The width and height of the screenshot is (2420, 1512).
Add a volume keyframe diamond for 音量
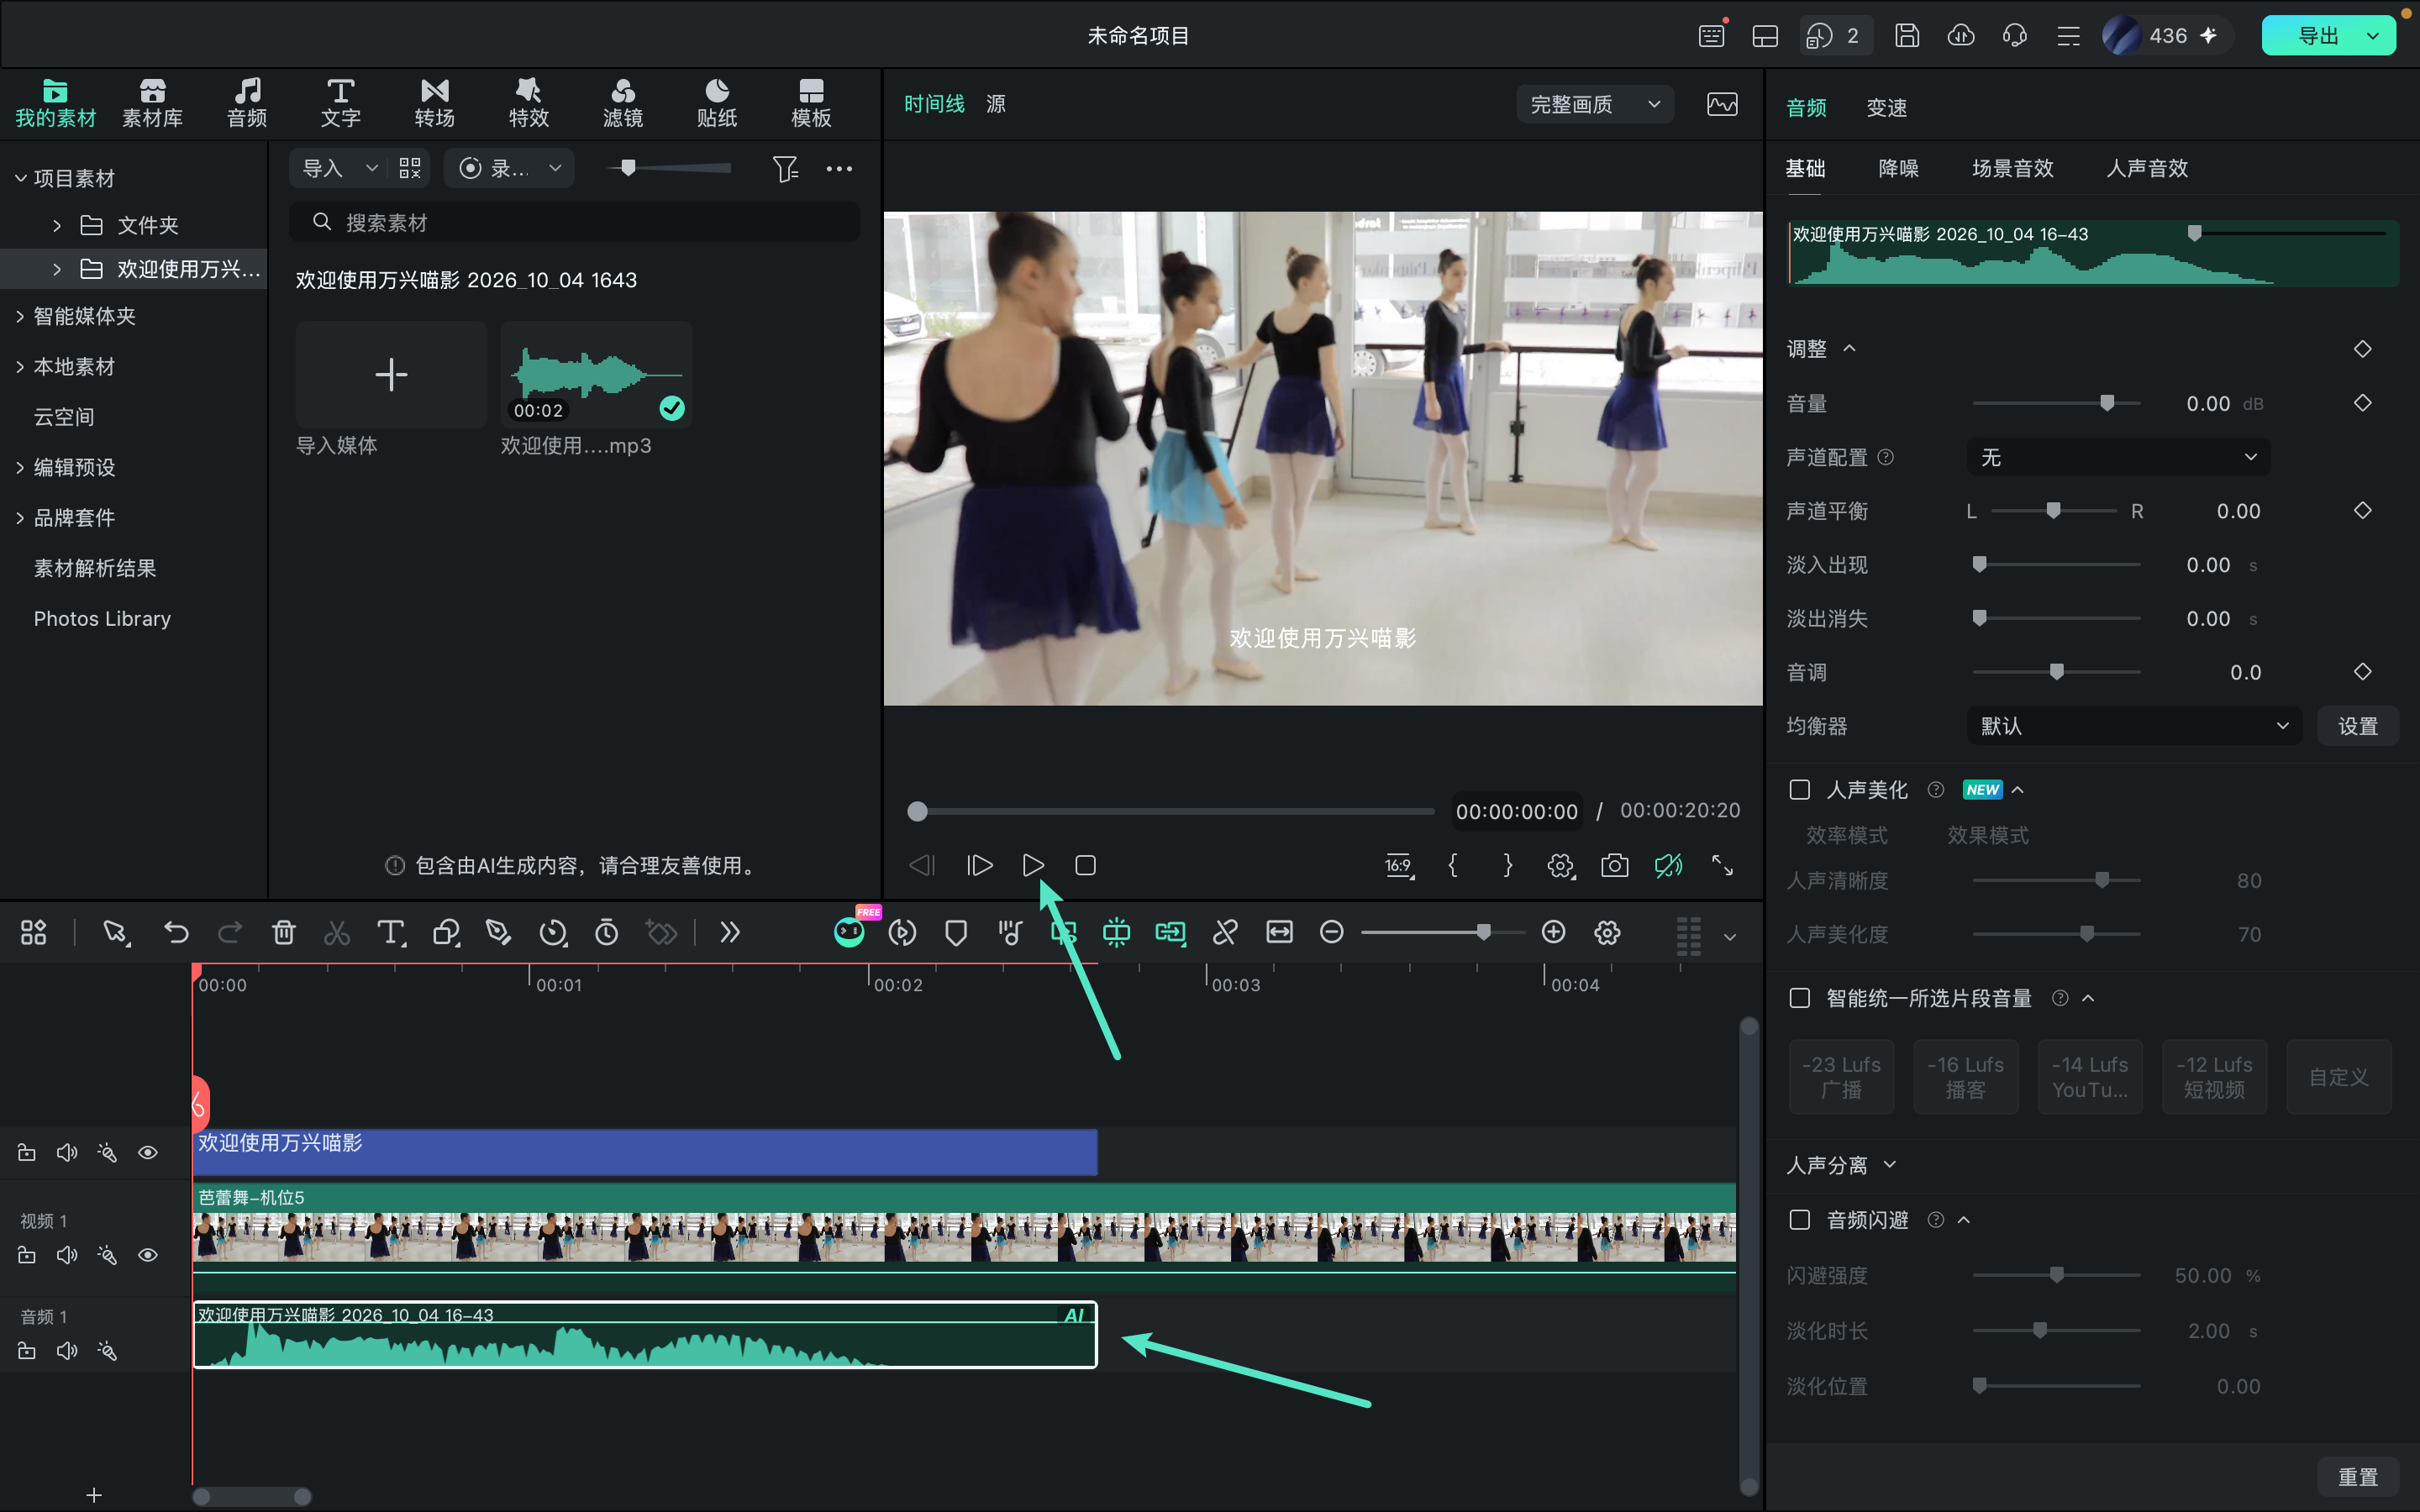(x=2362, y=403)
